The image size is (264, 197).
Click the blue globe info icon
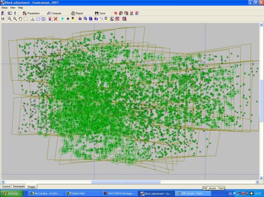click(x=96, y=19)
